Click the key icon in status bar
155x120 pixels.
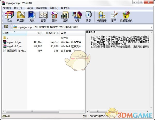tap(8, 116)
